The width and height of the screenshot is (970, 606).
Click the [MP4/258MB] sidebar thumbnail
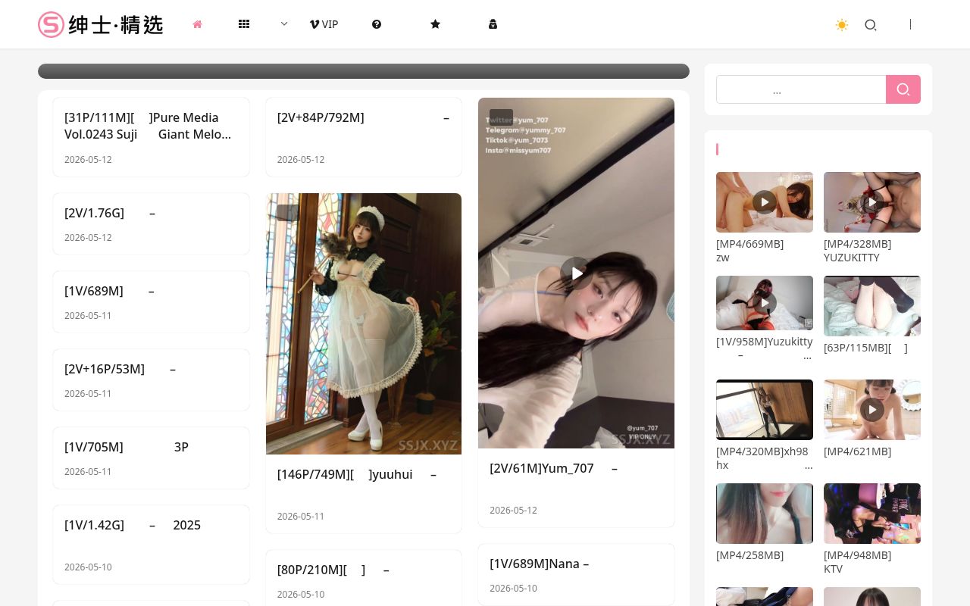coord(765,514)
